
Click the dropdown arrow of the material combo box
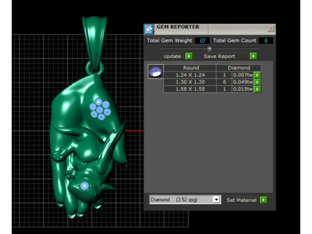[216, 200]
